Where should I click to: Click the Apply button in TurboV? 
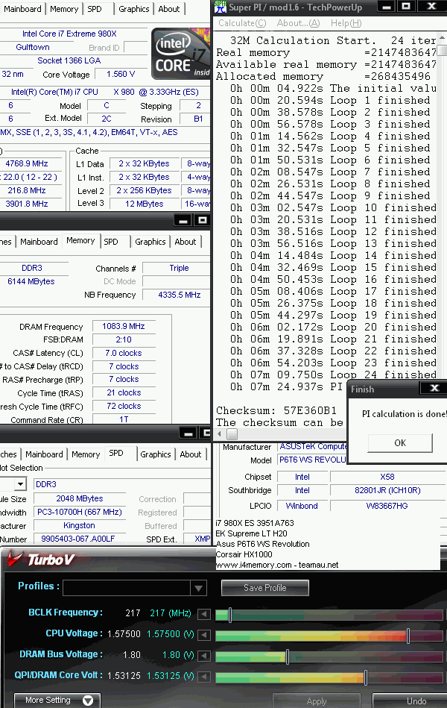pyautogui.click(x=317, y=701)
